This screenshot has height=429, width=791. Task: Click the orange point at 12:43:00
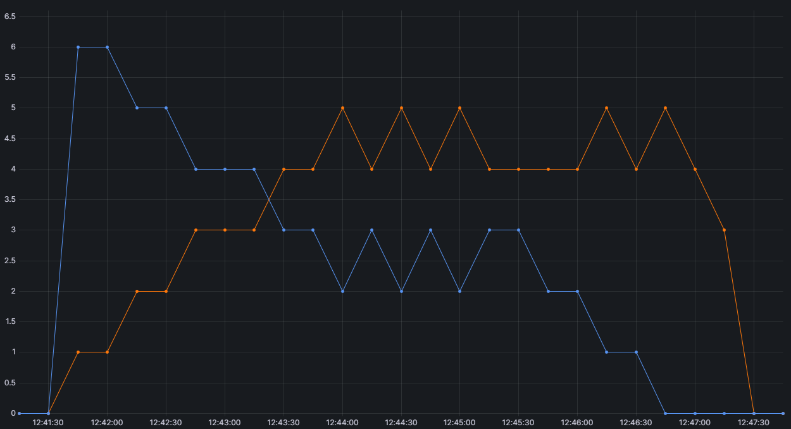[225, 230]
